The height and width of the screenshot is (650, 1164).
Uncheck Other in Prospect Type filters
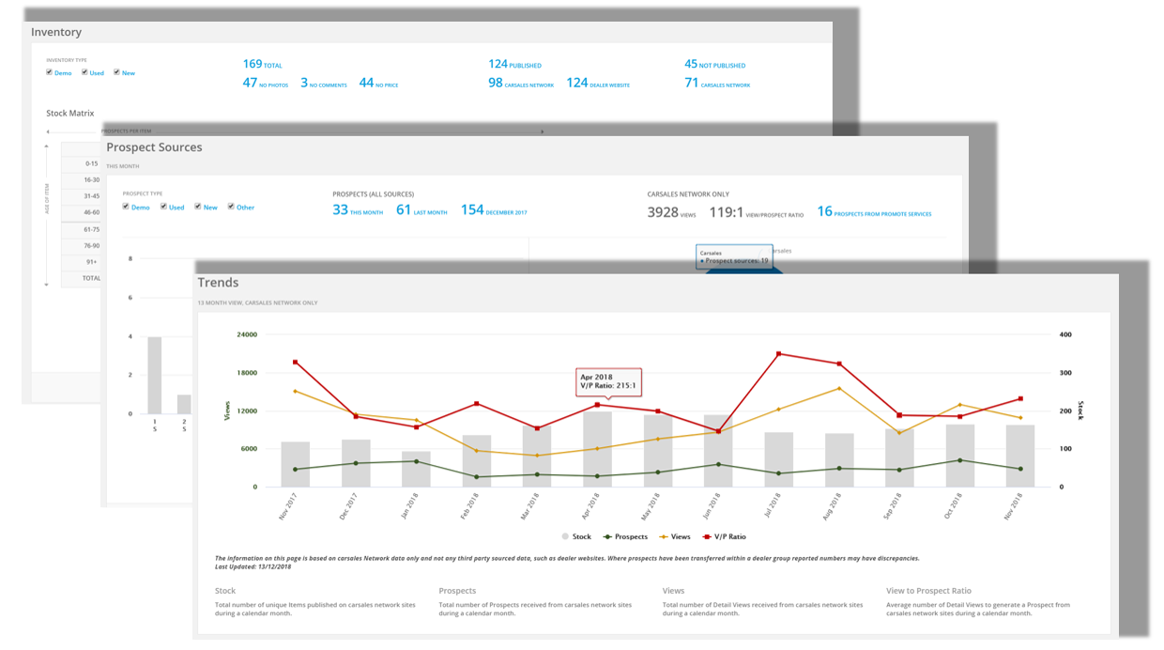(x=230, y=207)
